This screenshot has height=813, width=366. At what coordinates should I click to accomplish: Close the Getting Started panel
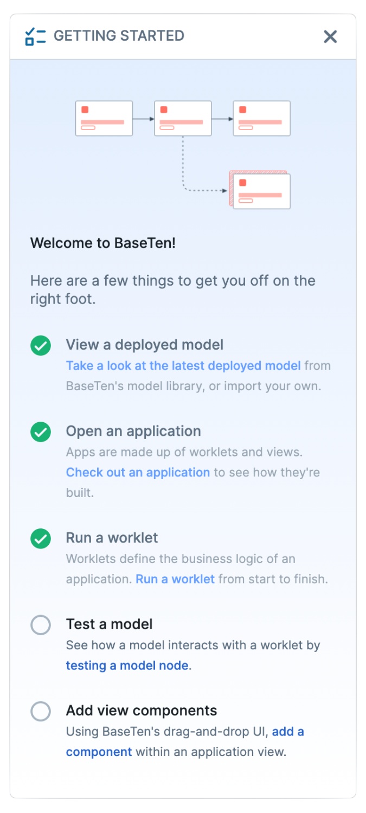coord(330,36)
